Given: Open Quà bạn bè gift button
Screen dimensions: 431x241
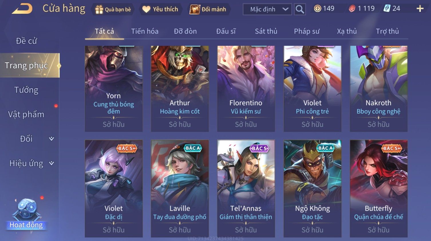Looking at the screenshot, I should 113,9.
